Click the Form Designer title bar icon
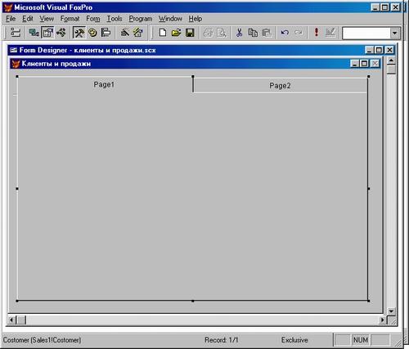Image resolution: width=409 pixels, height=349 pixels. 13,50
